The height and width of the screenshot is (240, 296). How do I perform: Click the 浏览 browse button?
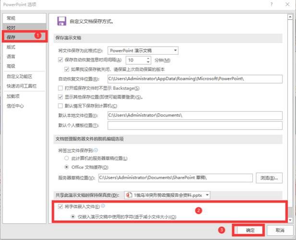pyautogui.click(x=268, y=178)
